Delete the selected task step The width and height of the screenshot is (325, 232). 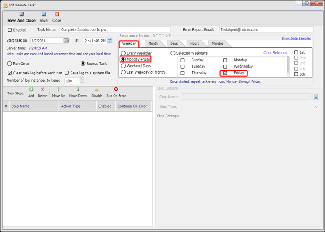[x=42, y=90]
